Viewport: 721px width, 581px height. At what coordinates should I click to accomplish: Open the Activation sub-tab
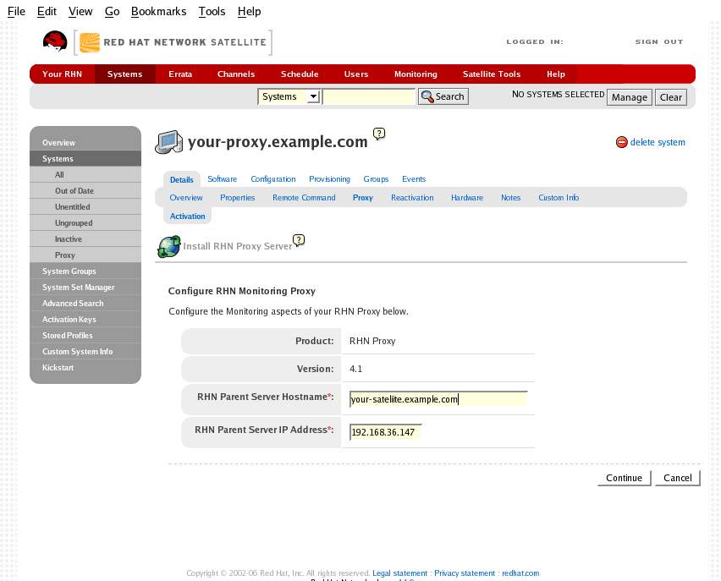[188, 216]
